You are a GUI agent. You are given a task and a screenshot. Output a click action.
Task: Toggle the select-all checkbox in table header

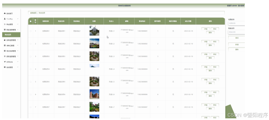(31, 21)
